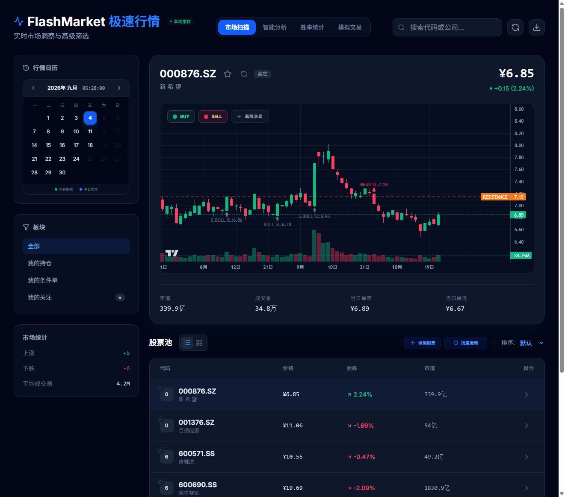Click the star icon on 000876.SZ table row
This screenshot has width=565, height=497.
tap(161, 388)
